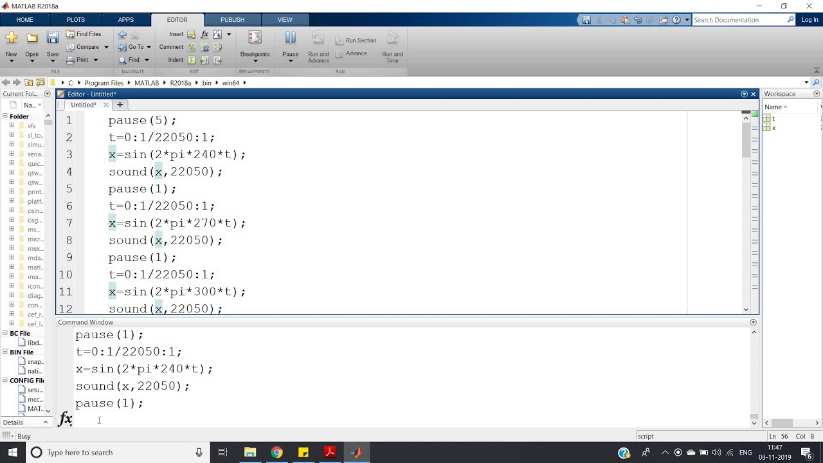Select the Untitled* editor tab
This screenshot has width=823, height=463.
click(84, 105)
